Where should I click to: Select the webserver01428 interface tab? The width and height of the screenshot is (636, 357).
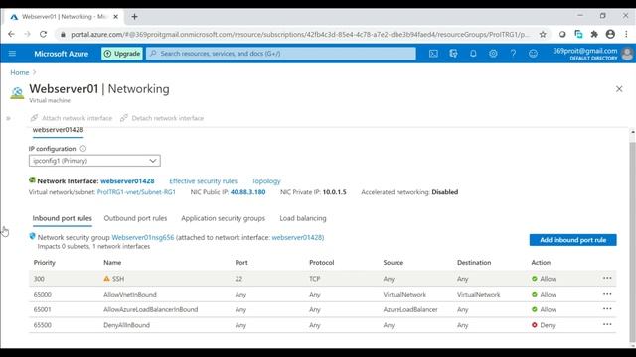click(58, 130)
